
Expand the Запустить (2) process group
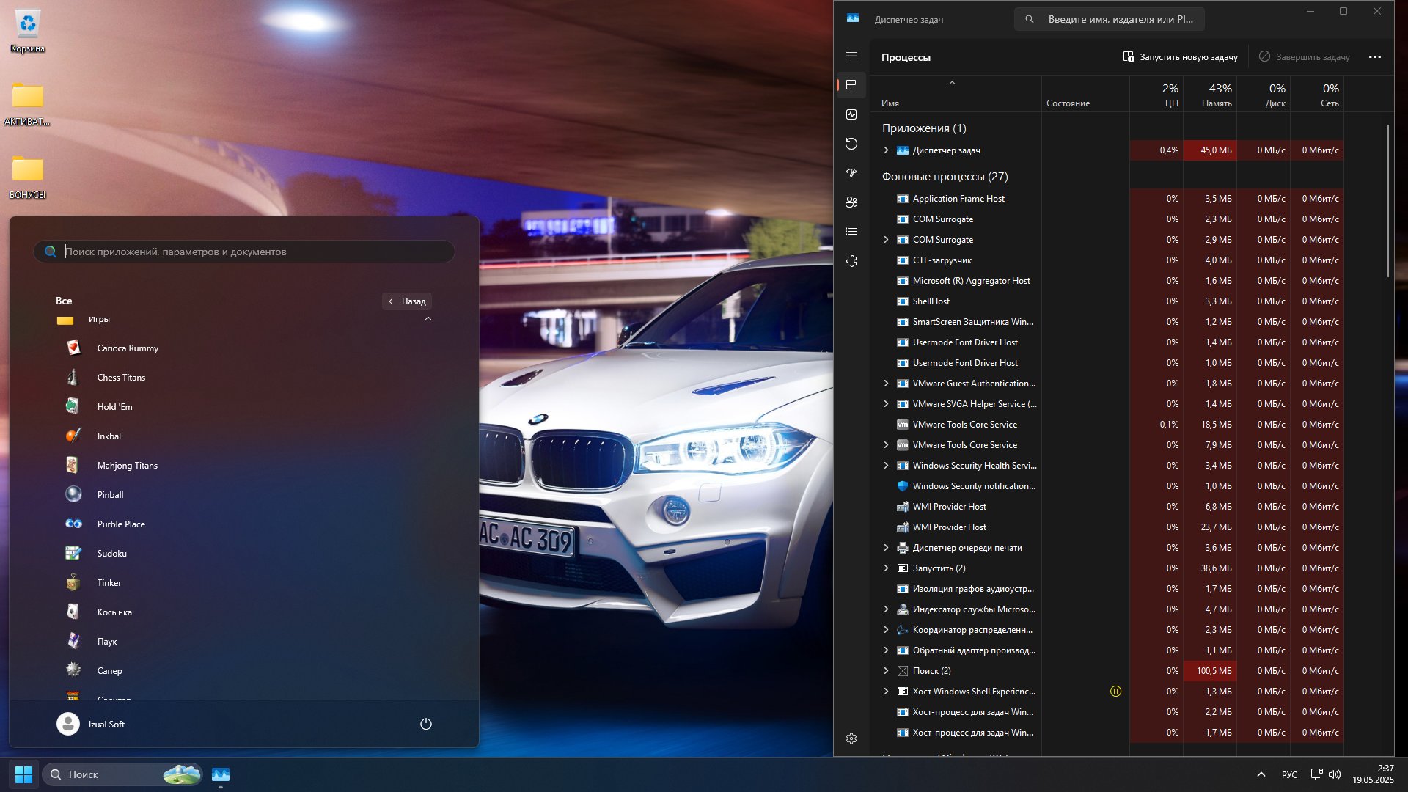point(886,568)
